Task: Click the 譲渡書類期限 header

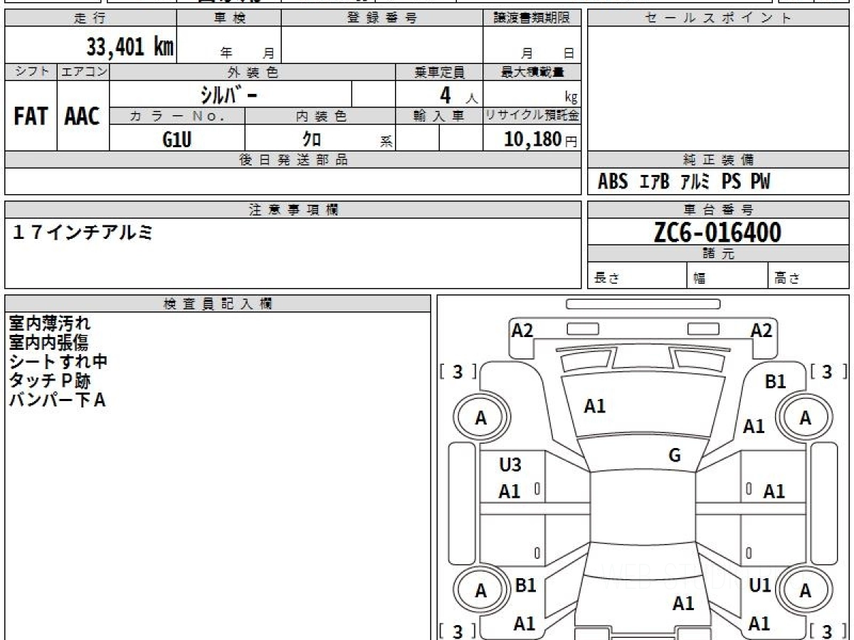Action: click(532, 18)
